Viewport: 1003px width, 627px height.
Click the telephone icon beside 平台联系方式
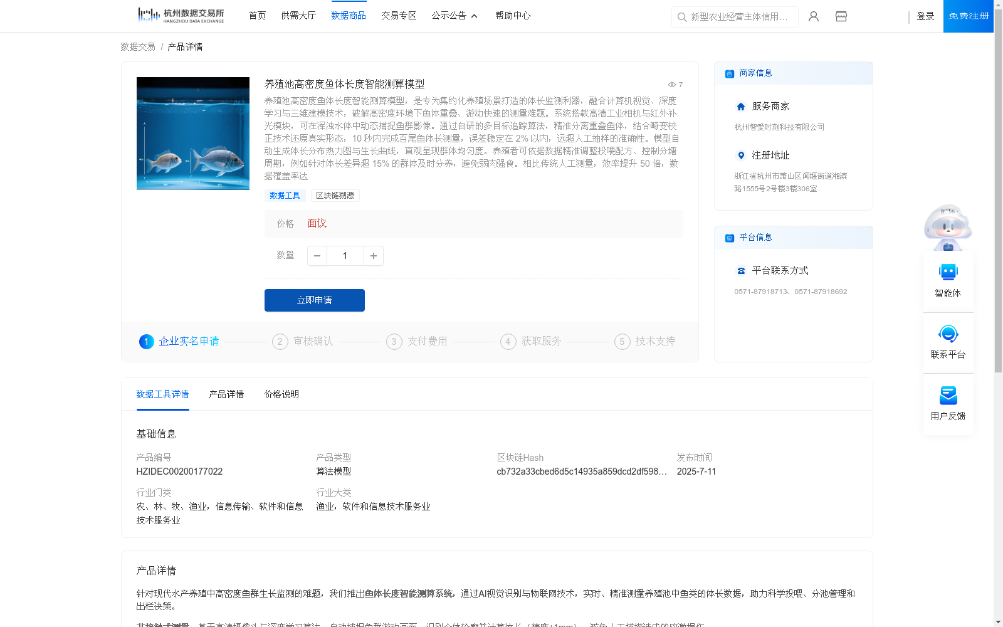[741, 271]
